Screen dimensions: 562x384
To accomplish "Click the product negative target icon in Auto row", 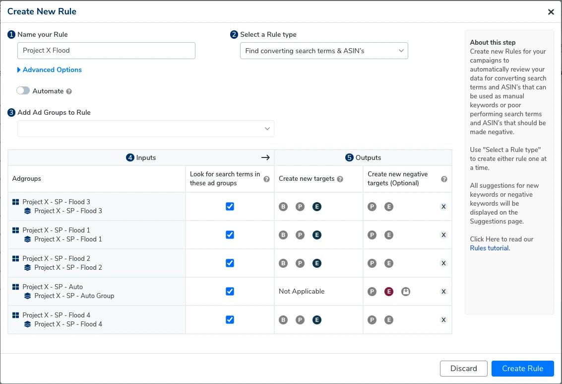I will (406, 292).
